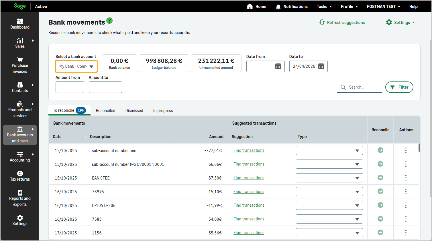
Task: Reconcile the 78995 movement
Action: pos(380,191)
